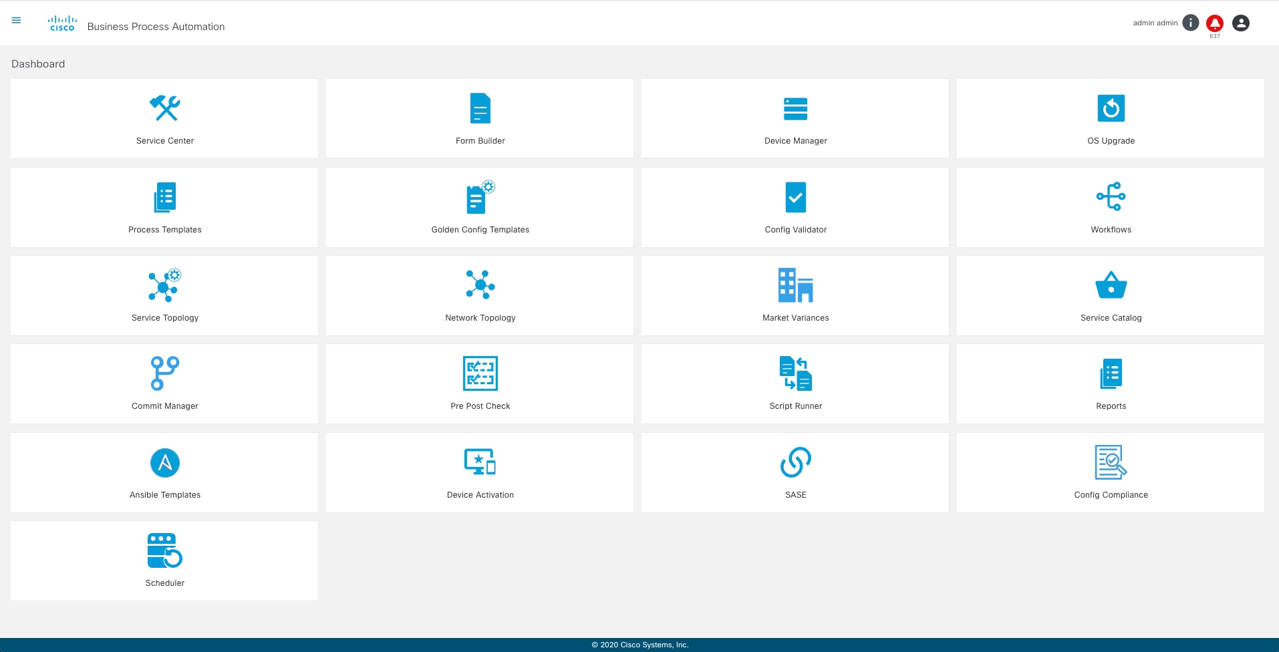Viewport: 1279px width, 652px height.
Task: Launch Device Activation monitor icon
Action: tap(480, 462)
